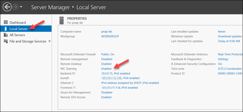Click the 'NIC Teaming' label
243x112 pixels.
(x=69, y=69)
